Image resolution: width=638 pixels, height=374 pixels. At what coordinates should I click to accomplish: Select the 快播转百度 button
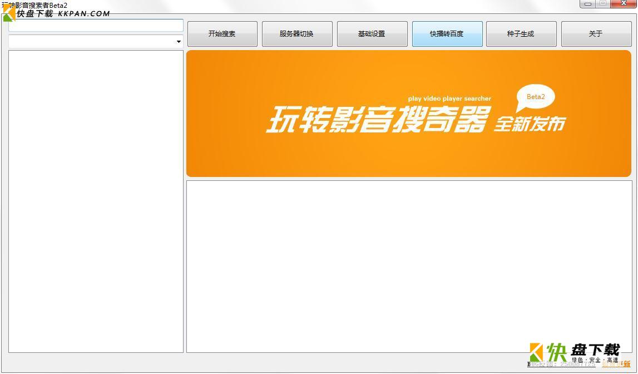(447, 34)
